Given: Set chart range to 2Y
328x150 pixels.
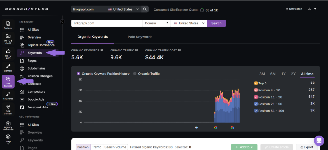Looking at the screenshot, I should [293, 74].
